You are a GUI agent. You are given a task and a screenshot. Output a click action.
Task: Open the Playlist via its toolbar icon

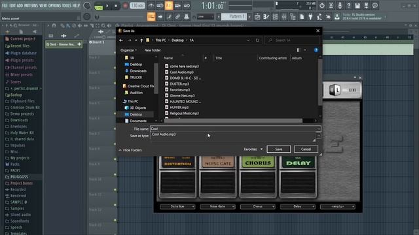click(x=257, y=17)
